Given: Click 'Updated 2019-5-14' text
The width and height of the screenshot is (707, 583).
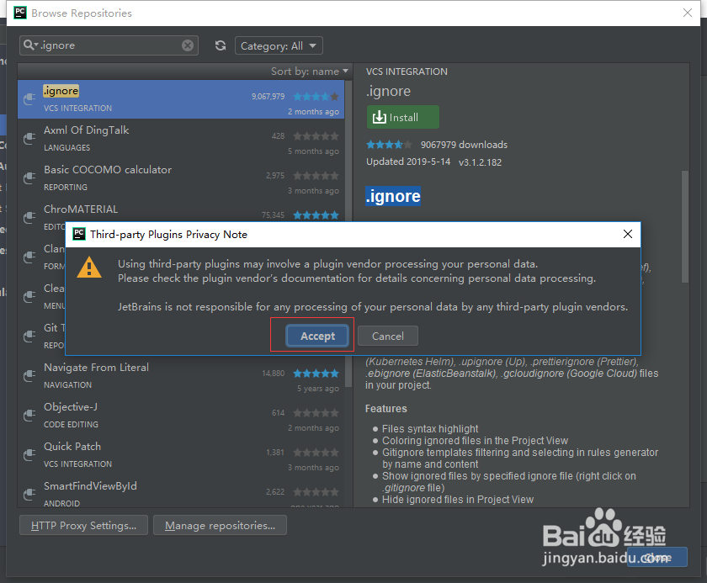Looking at the screenshot, I should (x=408, y=162).
